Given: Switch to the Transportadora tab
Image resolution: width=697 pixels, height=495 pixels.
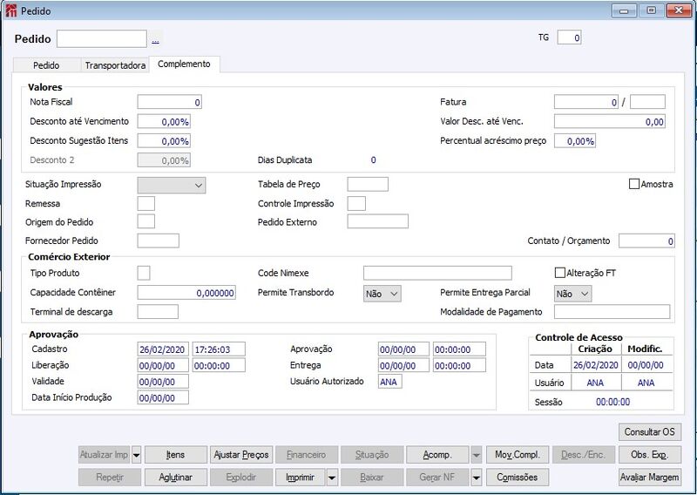Looking at the screenshot, I should coord(115,65).
